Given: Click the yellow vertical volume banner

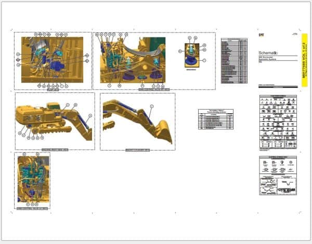Looking at the screenshot, I should coord(304,60).
